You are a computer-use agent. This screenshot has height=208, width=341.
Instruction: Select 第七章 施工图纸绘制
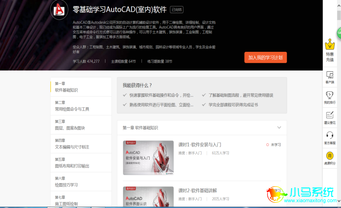(x=81, y=199)
